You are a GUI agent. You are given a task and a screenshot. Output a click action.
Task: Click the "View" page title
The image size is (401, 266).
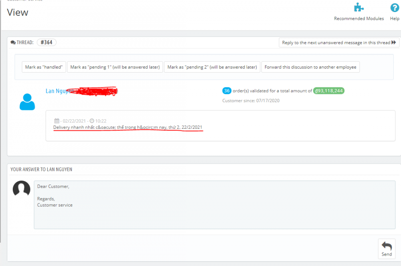tap(18, 12)
